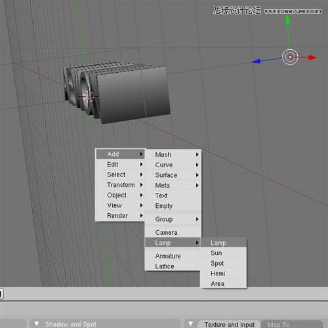Open the Select submenu

coord(120,174)
